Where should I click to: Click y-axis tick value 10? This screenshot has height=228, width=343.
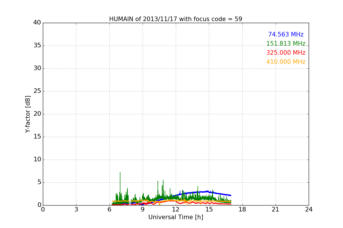click(37, 160)
